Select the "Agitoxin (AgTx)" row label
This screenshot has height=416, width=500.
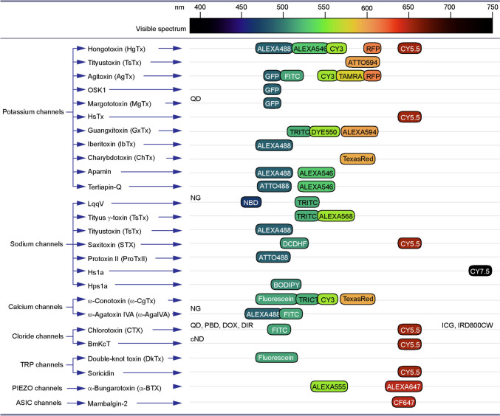coord(111,77)
